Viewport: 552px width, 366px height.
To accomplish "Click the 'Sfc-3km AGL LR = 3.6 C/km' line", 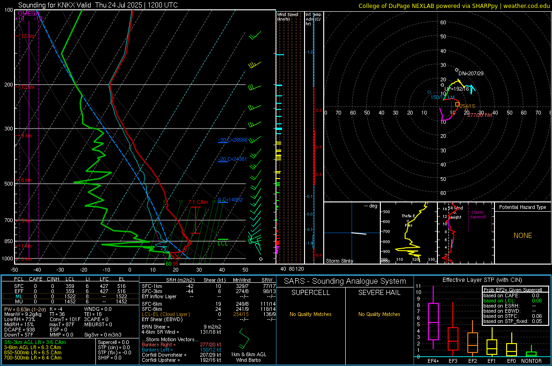I will tap(35, 343).
